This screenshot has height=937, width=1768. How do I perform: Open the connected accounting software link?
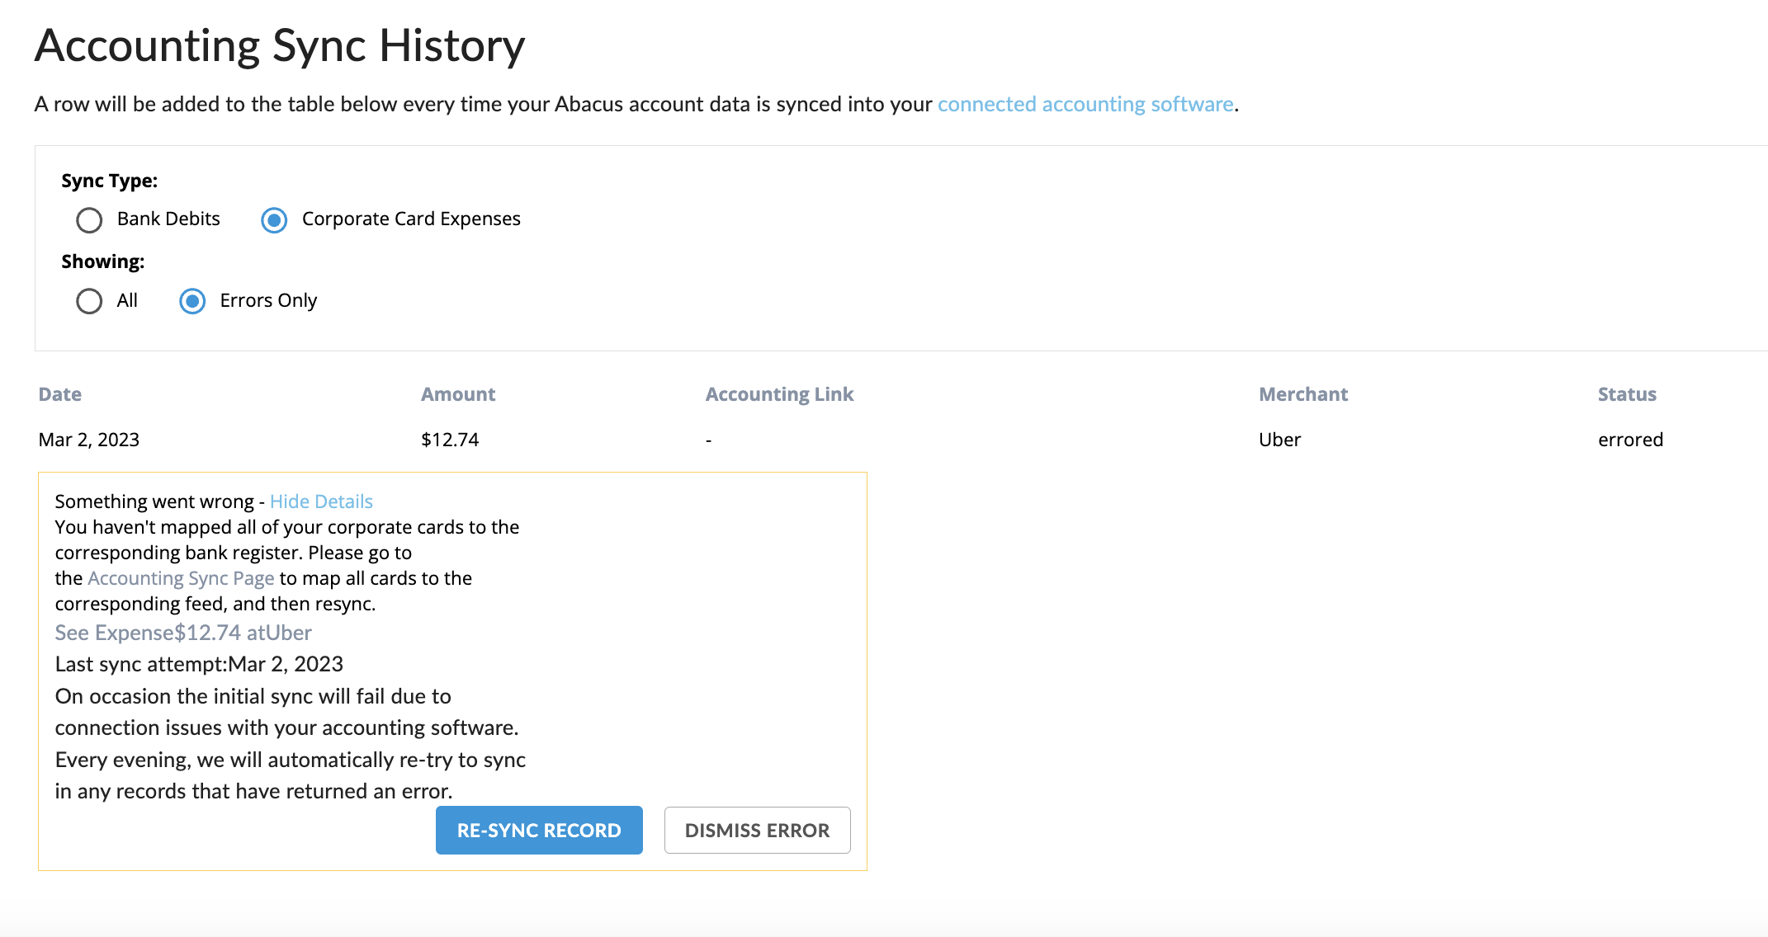coord(1085,104)
